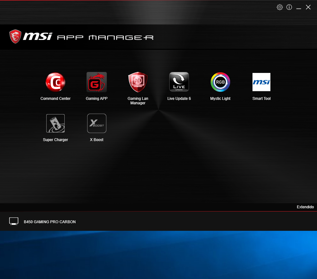Start Gaming Lan Manager
The width and height of the screenshot is (317, 279).
click(x=138, y=82)
